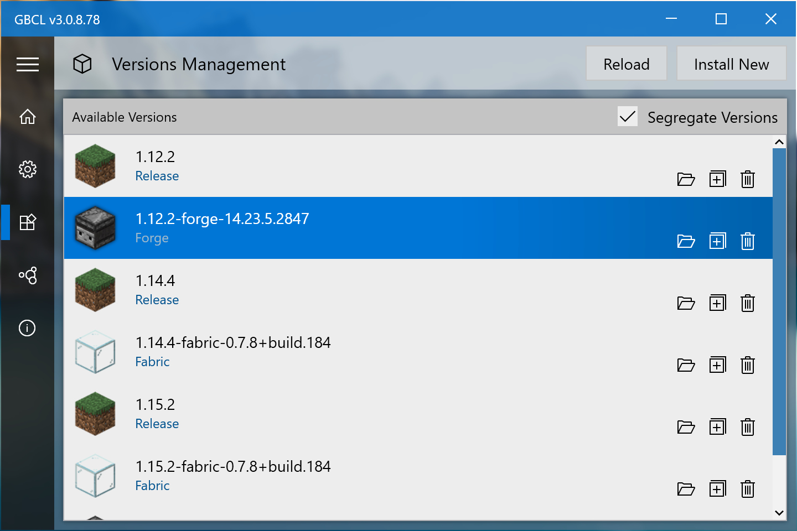The width and height of the screenshot is (797, 531).
Task: Click plus-box icon for 1.14.4-fabric-0.7.8+build.184
Action: 718,365
